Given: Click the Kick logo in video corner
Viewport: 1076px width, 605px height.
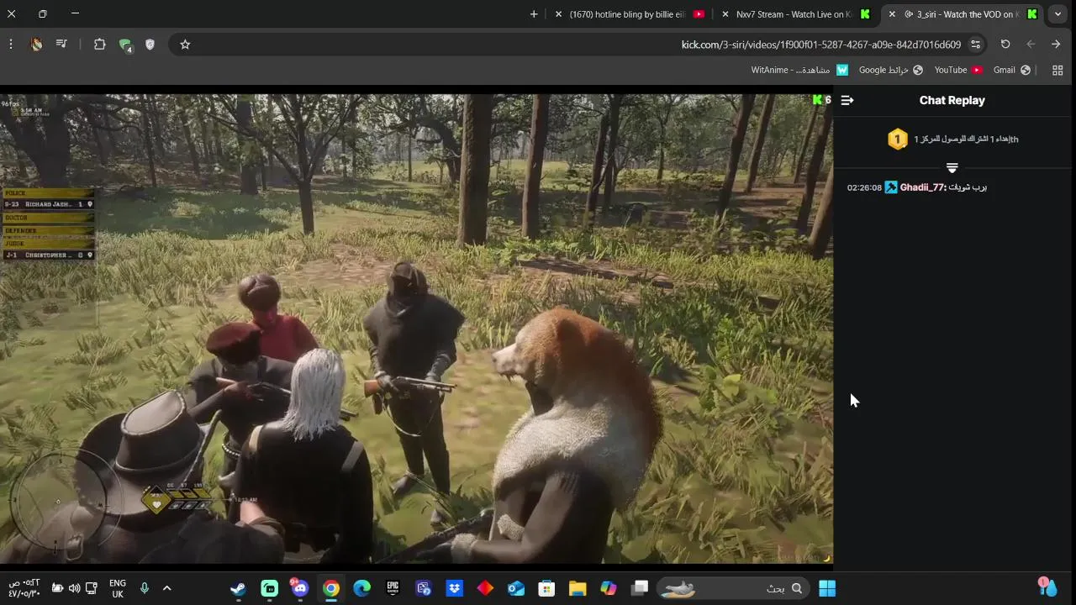Looking at the screenshot, I should [x=817, y=100].
